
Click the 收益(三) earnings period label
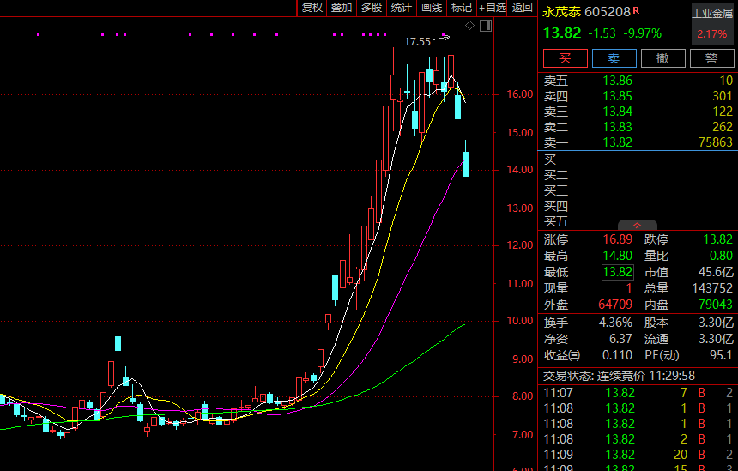click(562, 355)
